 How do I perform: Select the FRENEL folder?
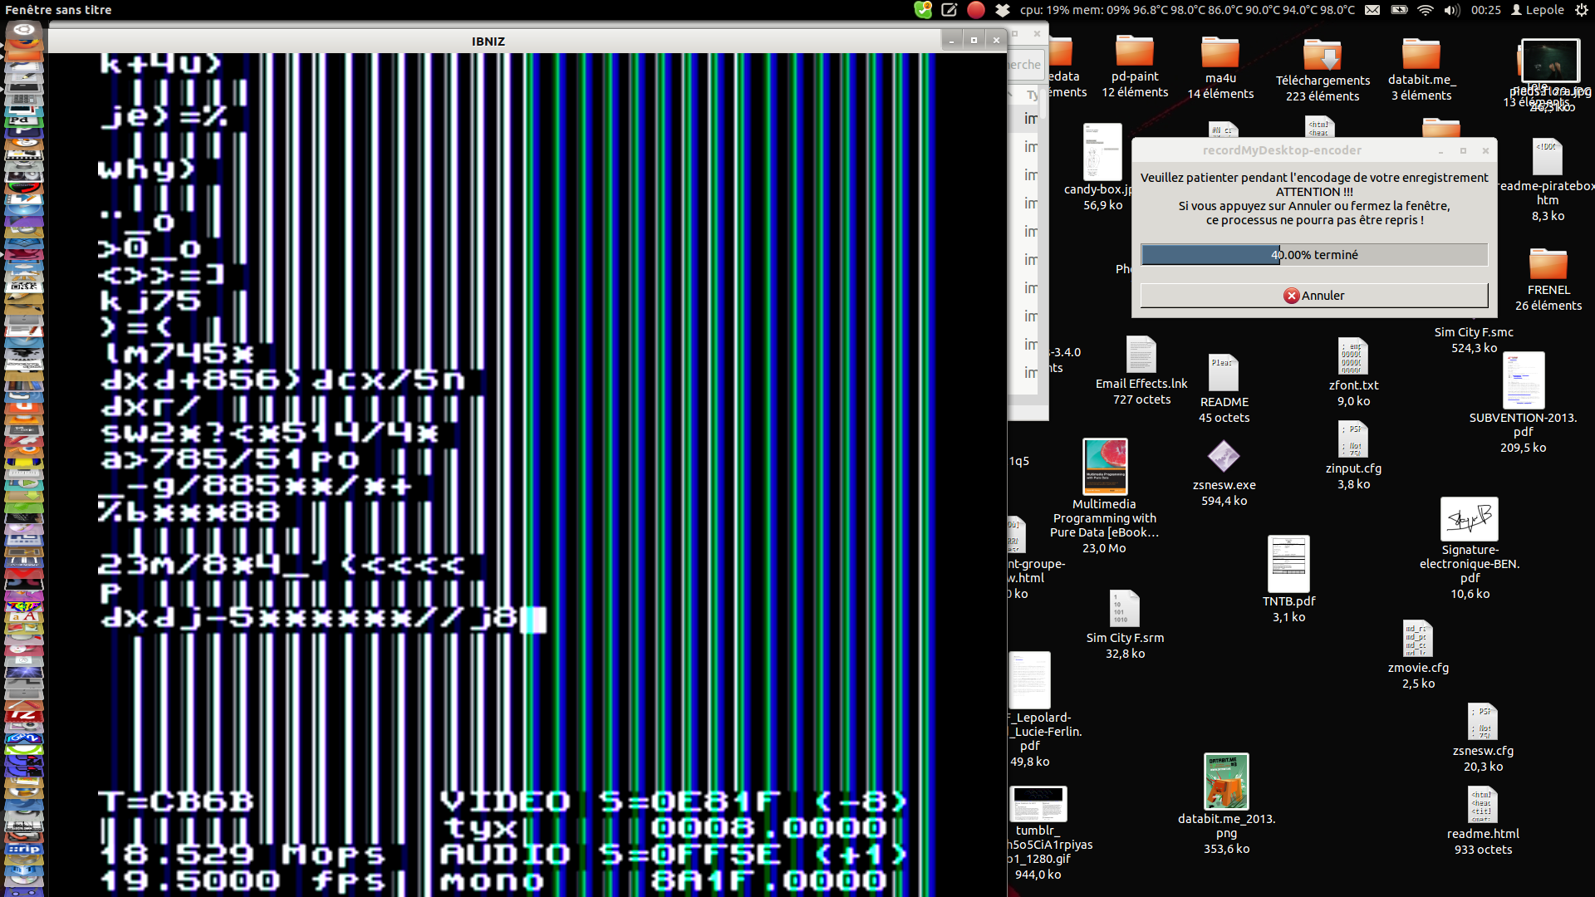[x=1548, y=265]
